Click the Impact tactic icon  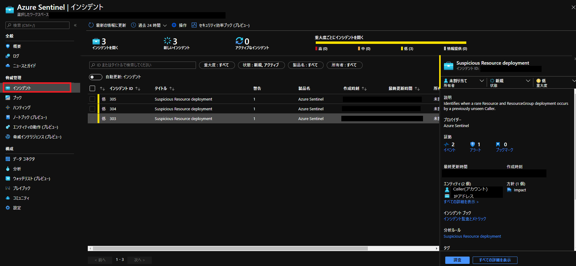509,190
